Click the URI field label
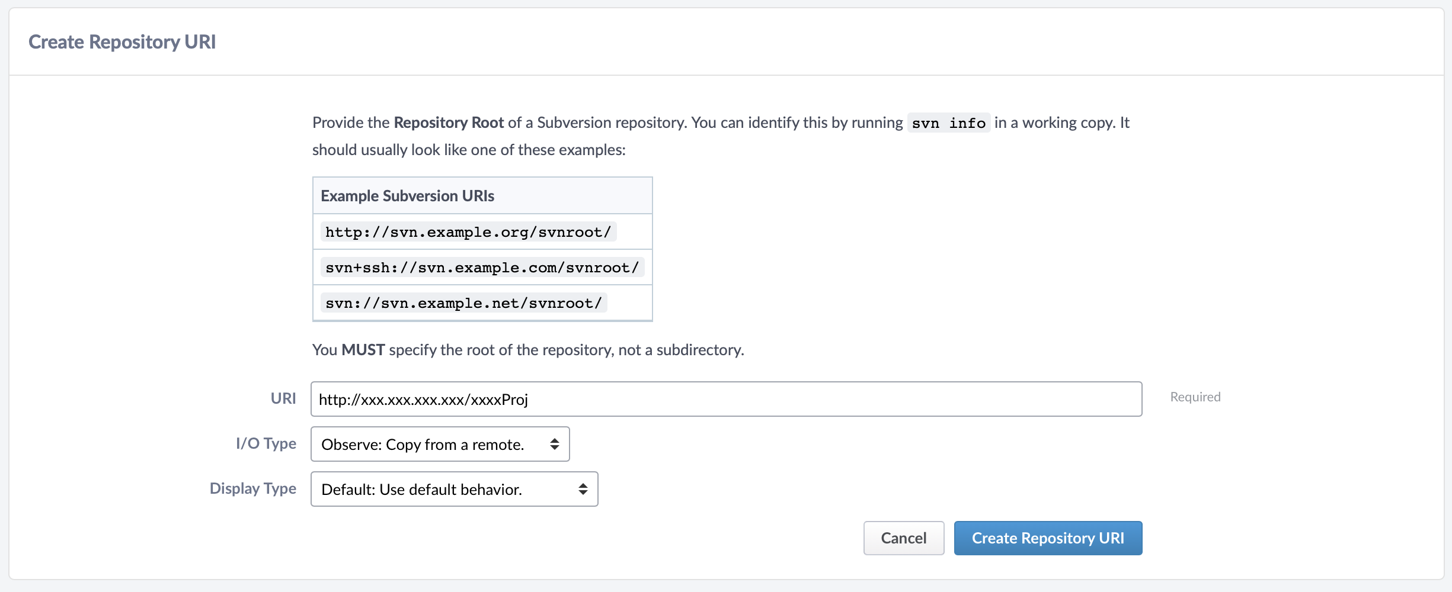Screen dimensions: 1452x592 [283, 398]
